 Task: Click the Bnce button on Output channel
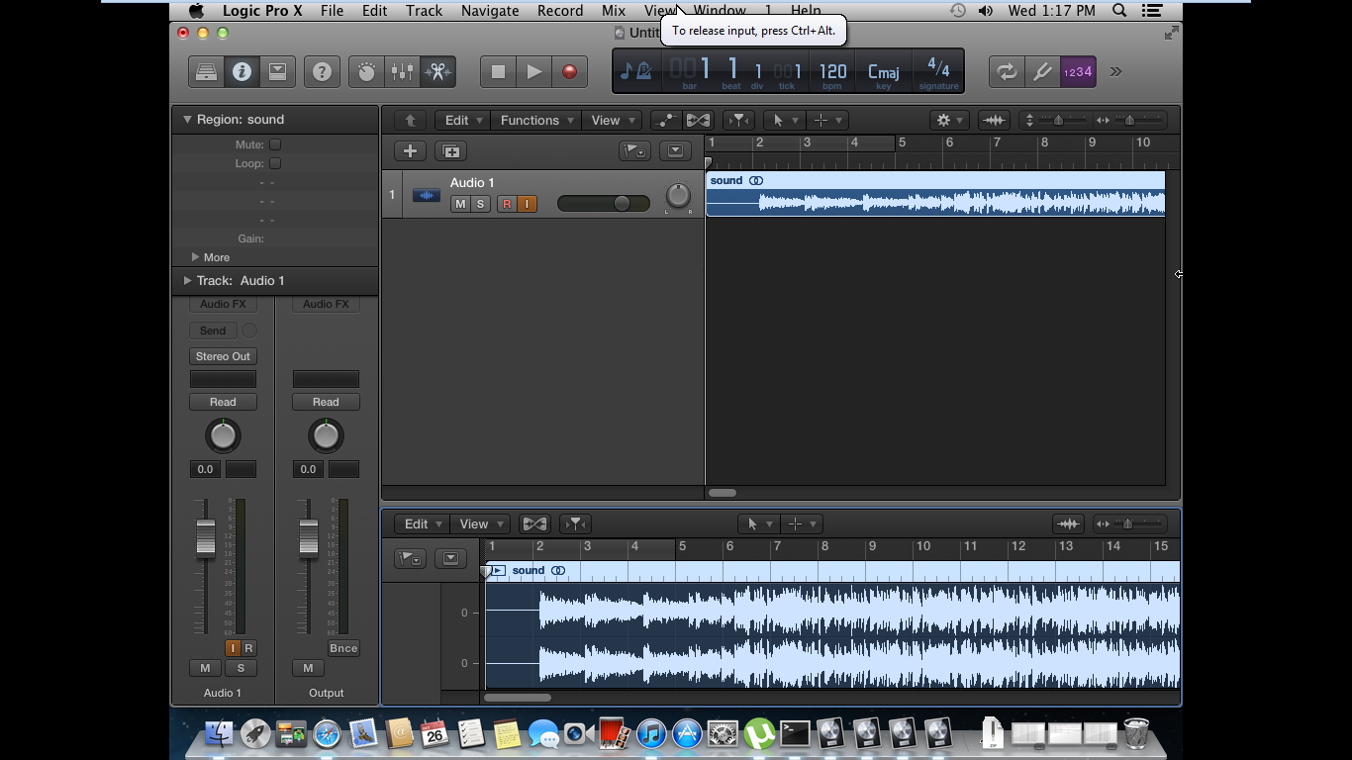(x=343, y=648)
